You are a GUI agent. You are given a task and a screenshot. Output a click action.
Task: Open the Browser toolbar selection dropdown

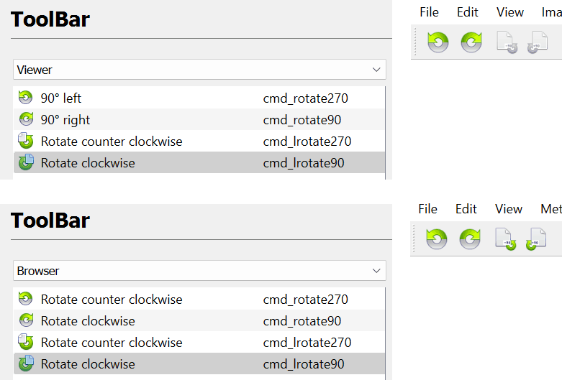point(199,271)
